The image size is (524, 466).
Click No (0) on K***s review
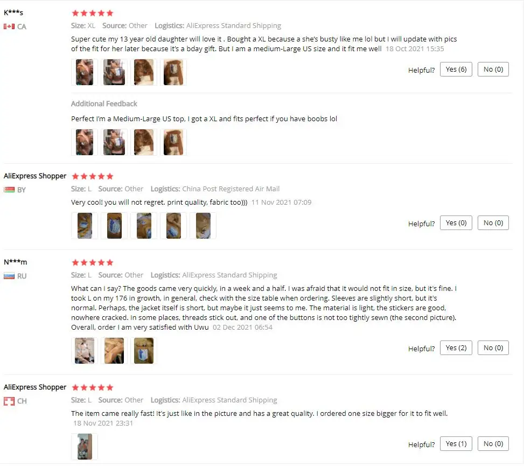click(x=493, y=69)
